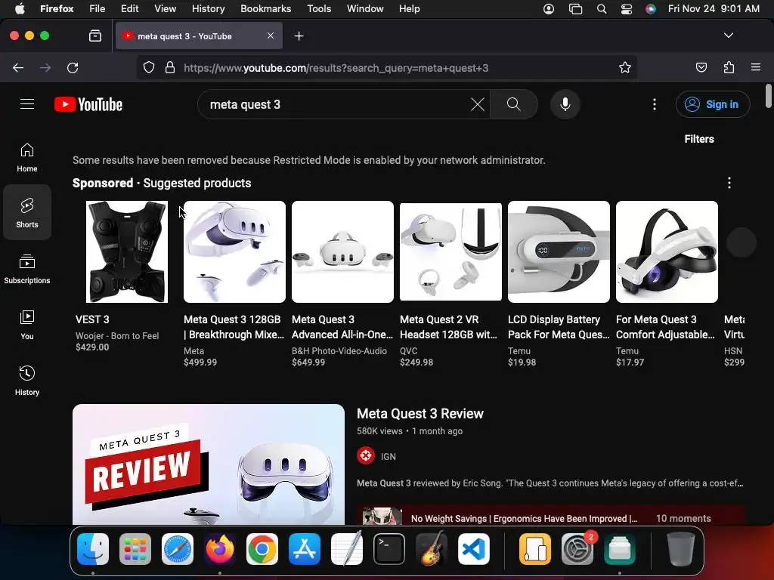Open new tab with plus button

point(299,36)
